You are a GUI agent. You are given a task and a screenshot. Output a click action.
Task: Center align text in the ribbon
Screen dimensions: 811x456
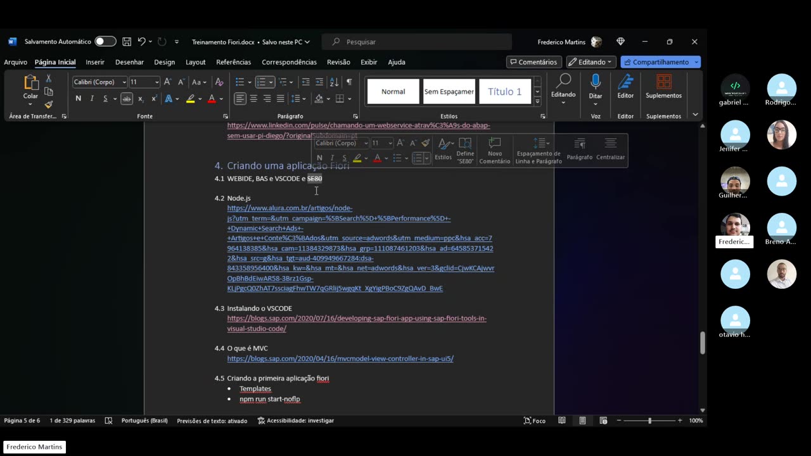[x=253, y=99]
